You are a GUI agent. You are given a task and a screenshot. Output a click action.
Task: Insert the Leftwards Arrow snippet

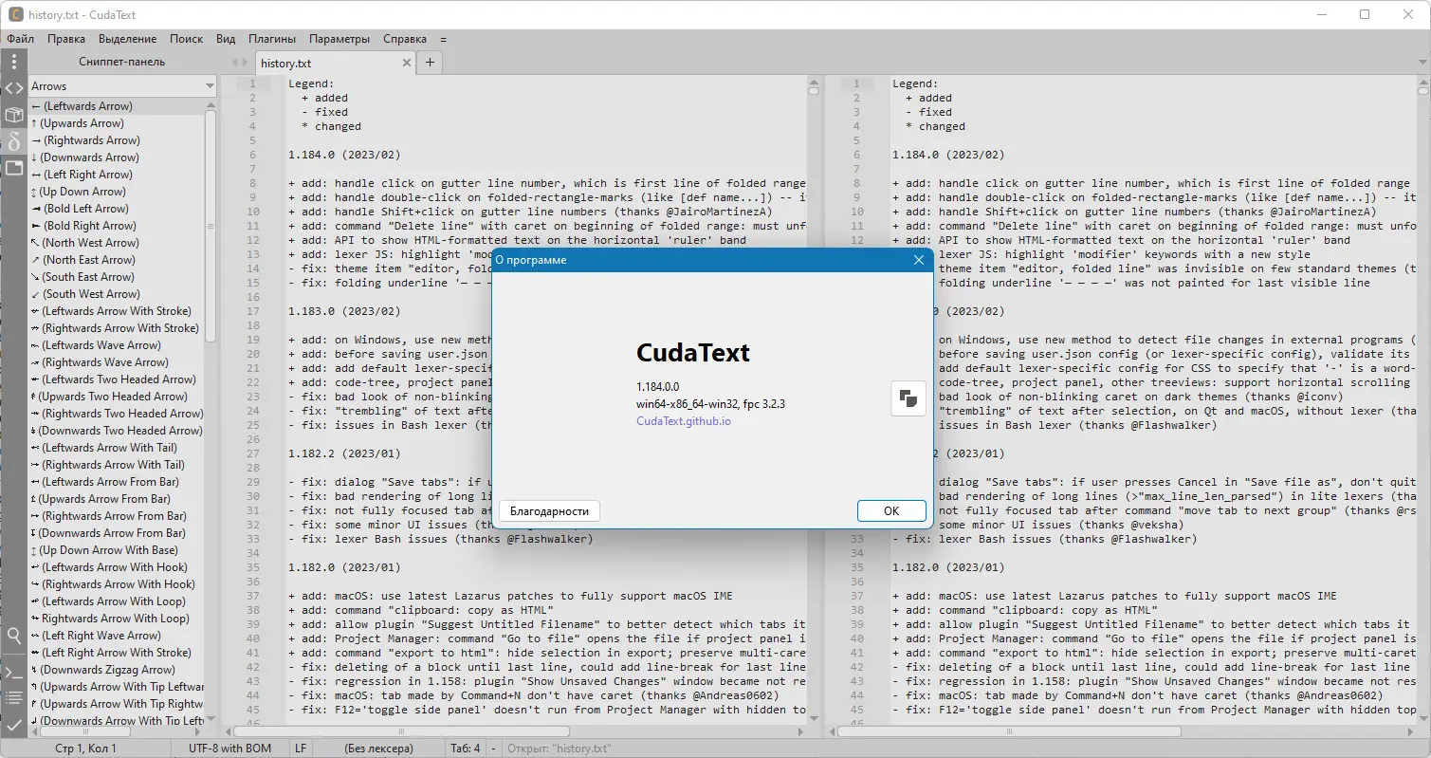click(117, 106)
